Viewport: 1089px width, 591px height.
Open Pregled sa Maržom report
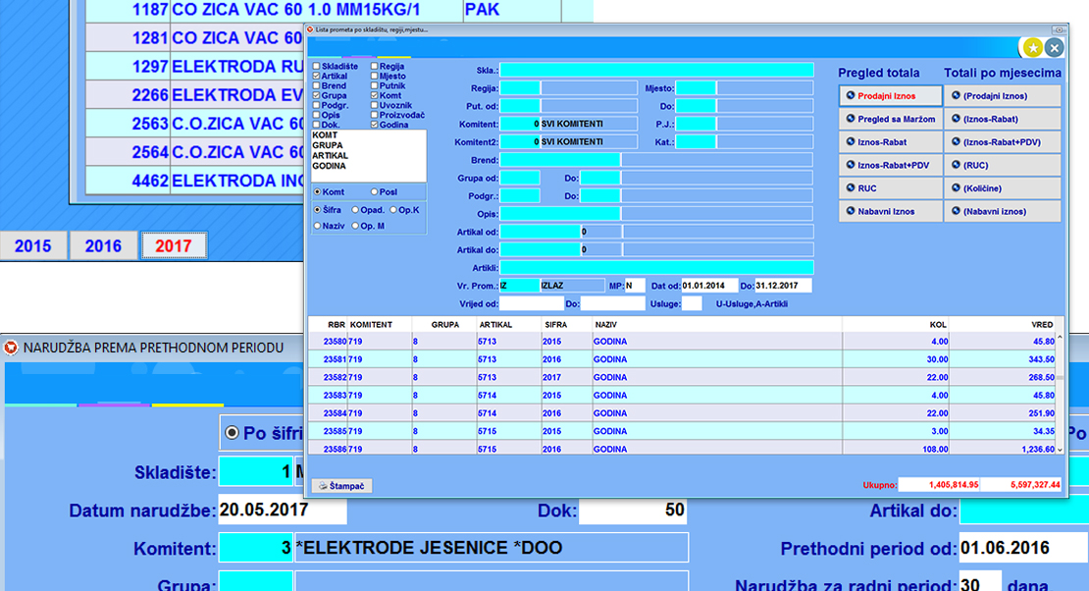890,119
